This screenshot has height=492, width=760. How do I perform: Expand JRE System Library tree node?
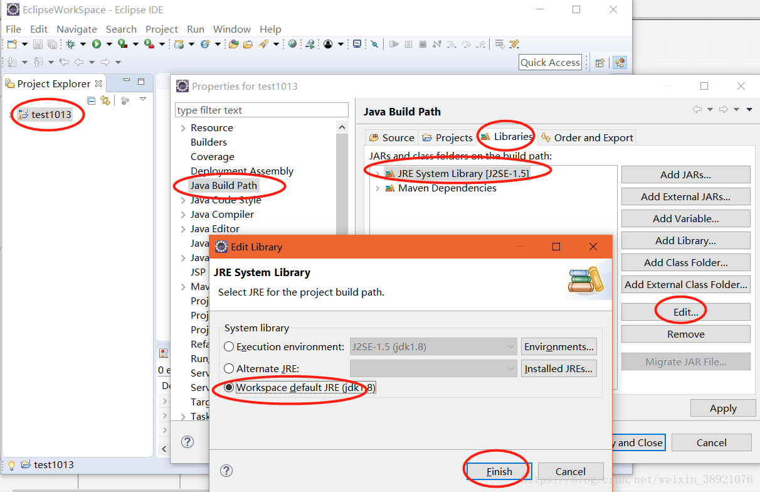tap(377, 173)
